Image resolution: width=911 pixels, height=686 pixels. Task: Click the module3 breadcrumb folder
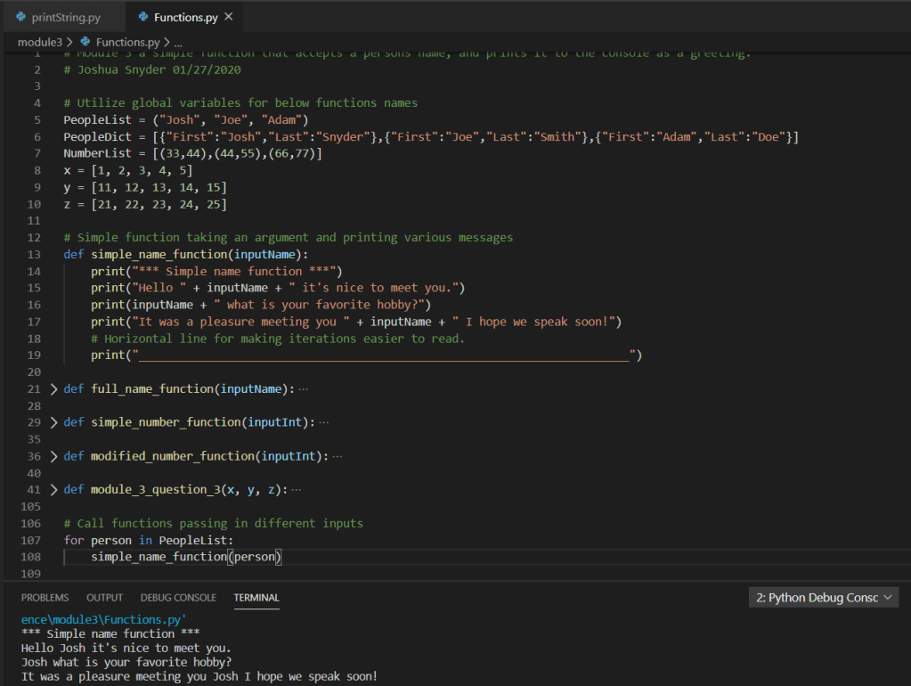point(39,42)
